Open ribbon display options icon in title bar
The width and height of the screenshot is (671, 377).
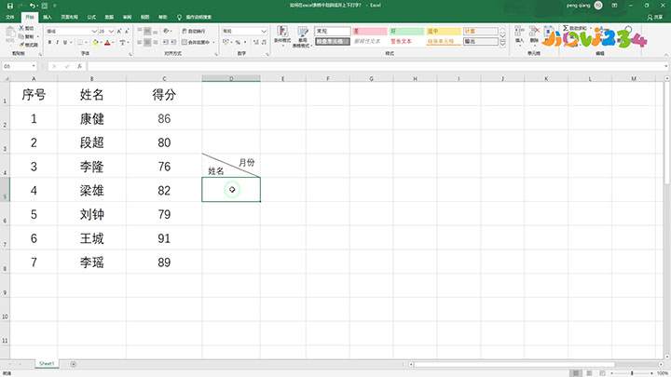coord(614,6)
